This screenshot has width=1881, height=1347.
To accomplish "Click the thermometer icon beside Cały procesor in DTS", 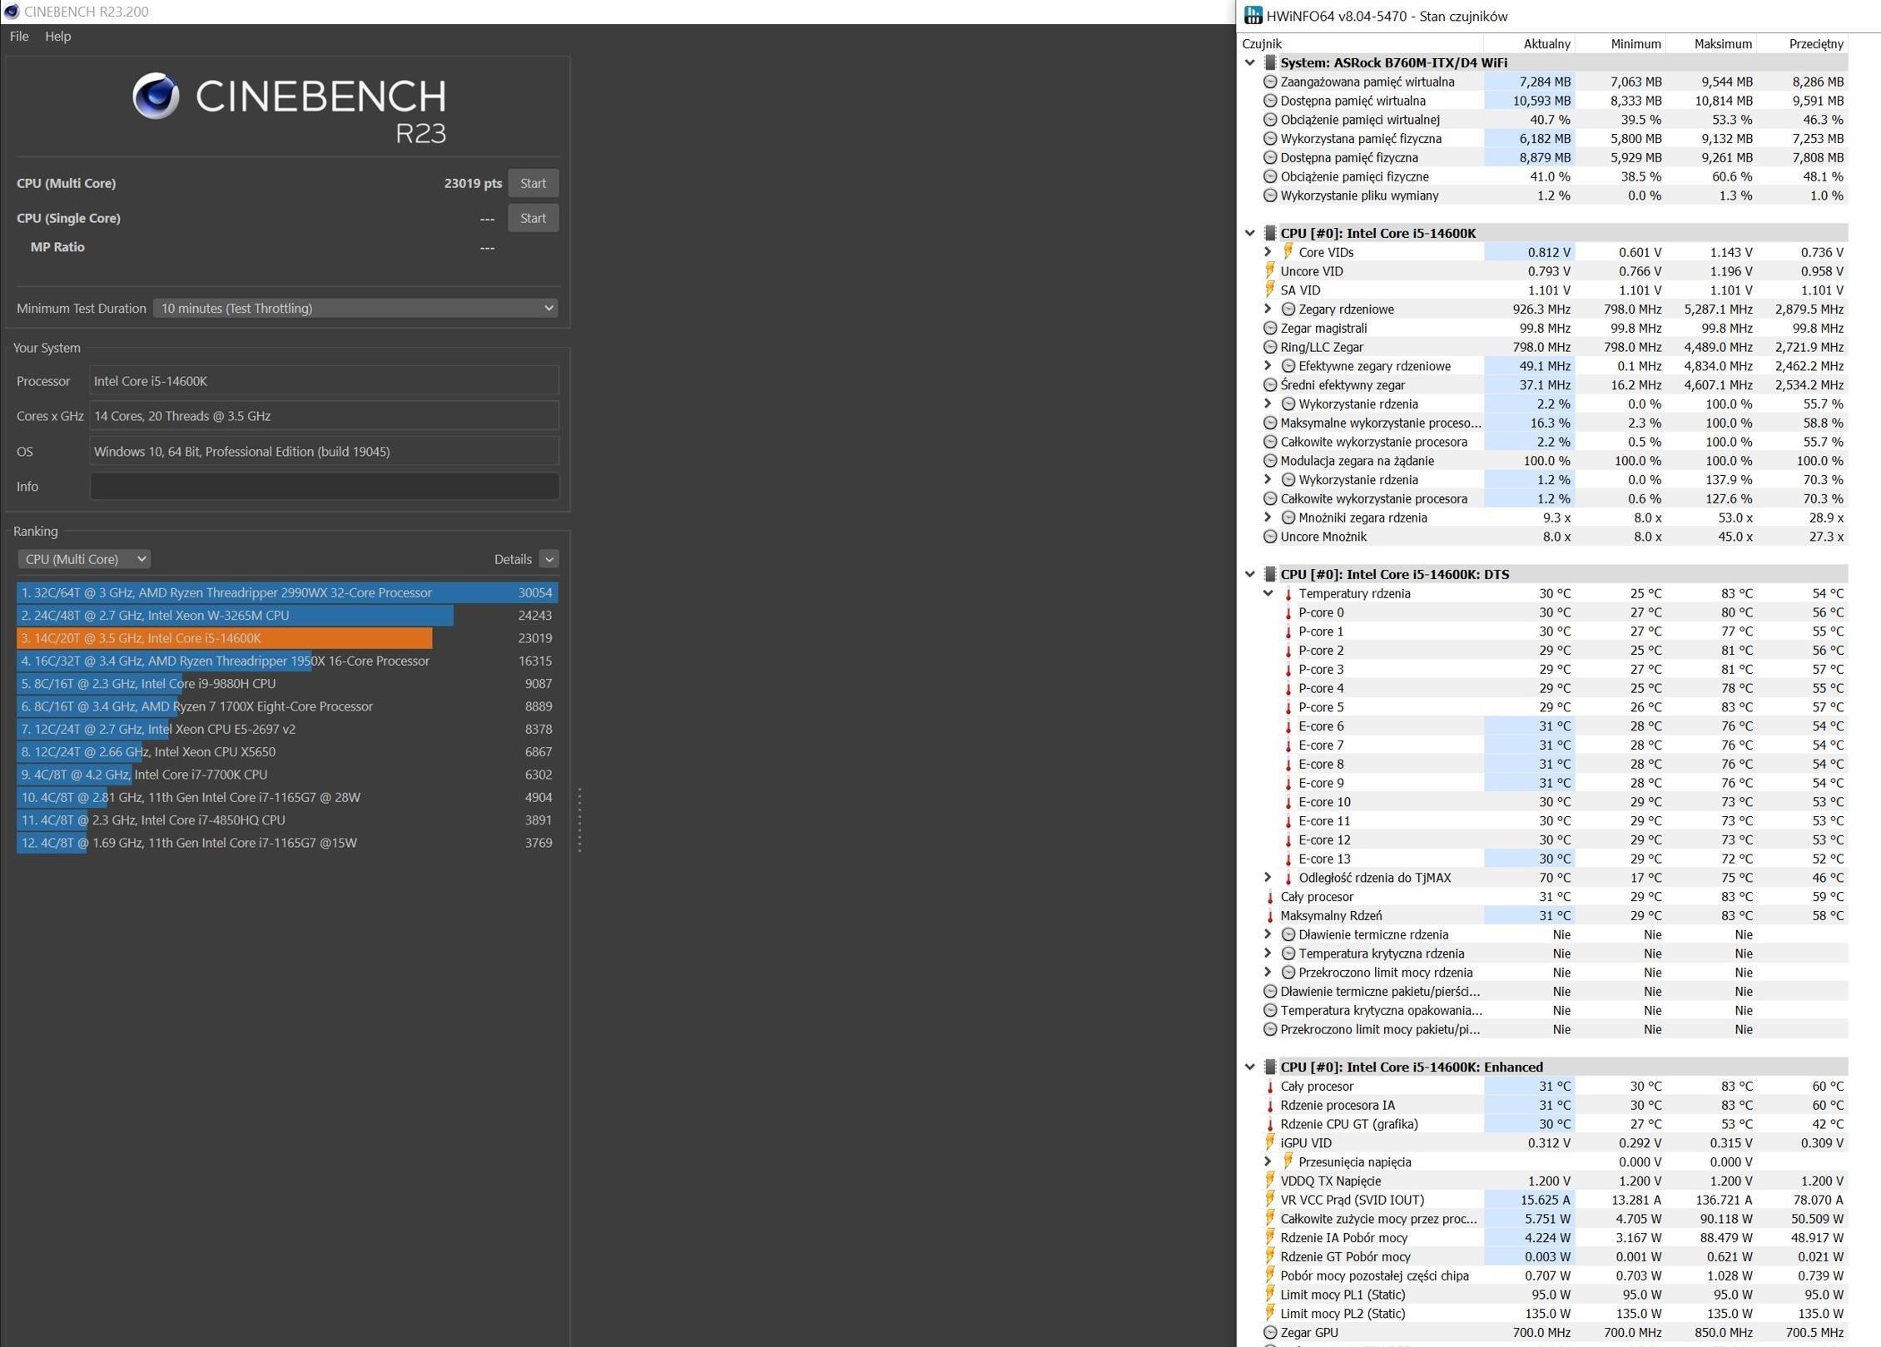I will [x=1270, y=897].
